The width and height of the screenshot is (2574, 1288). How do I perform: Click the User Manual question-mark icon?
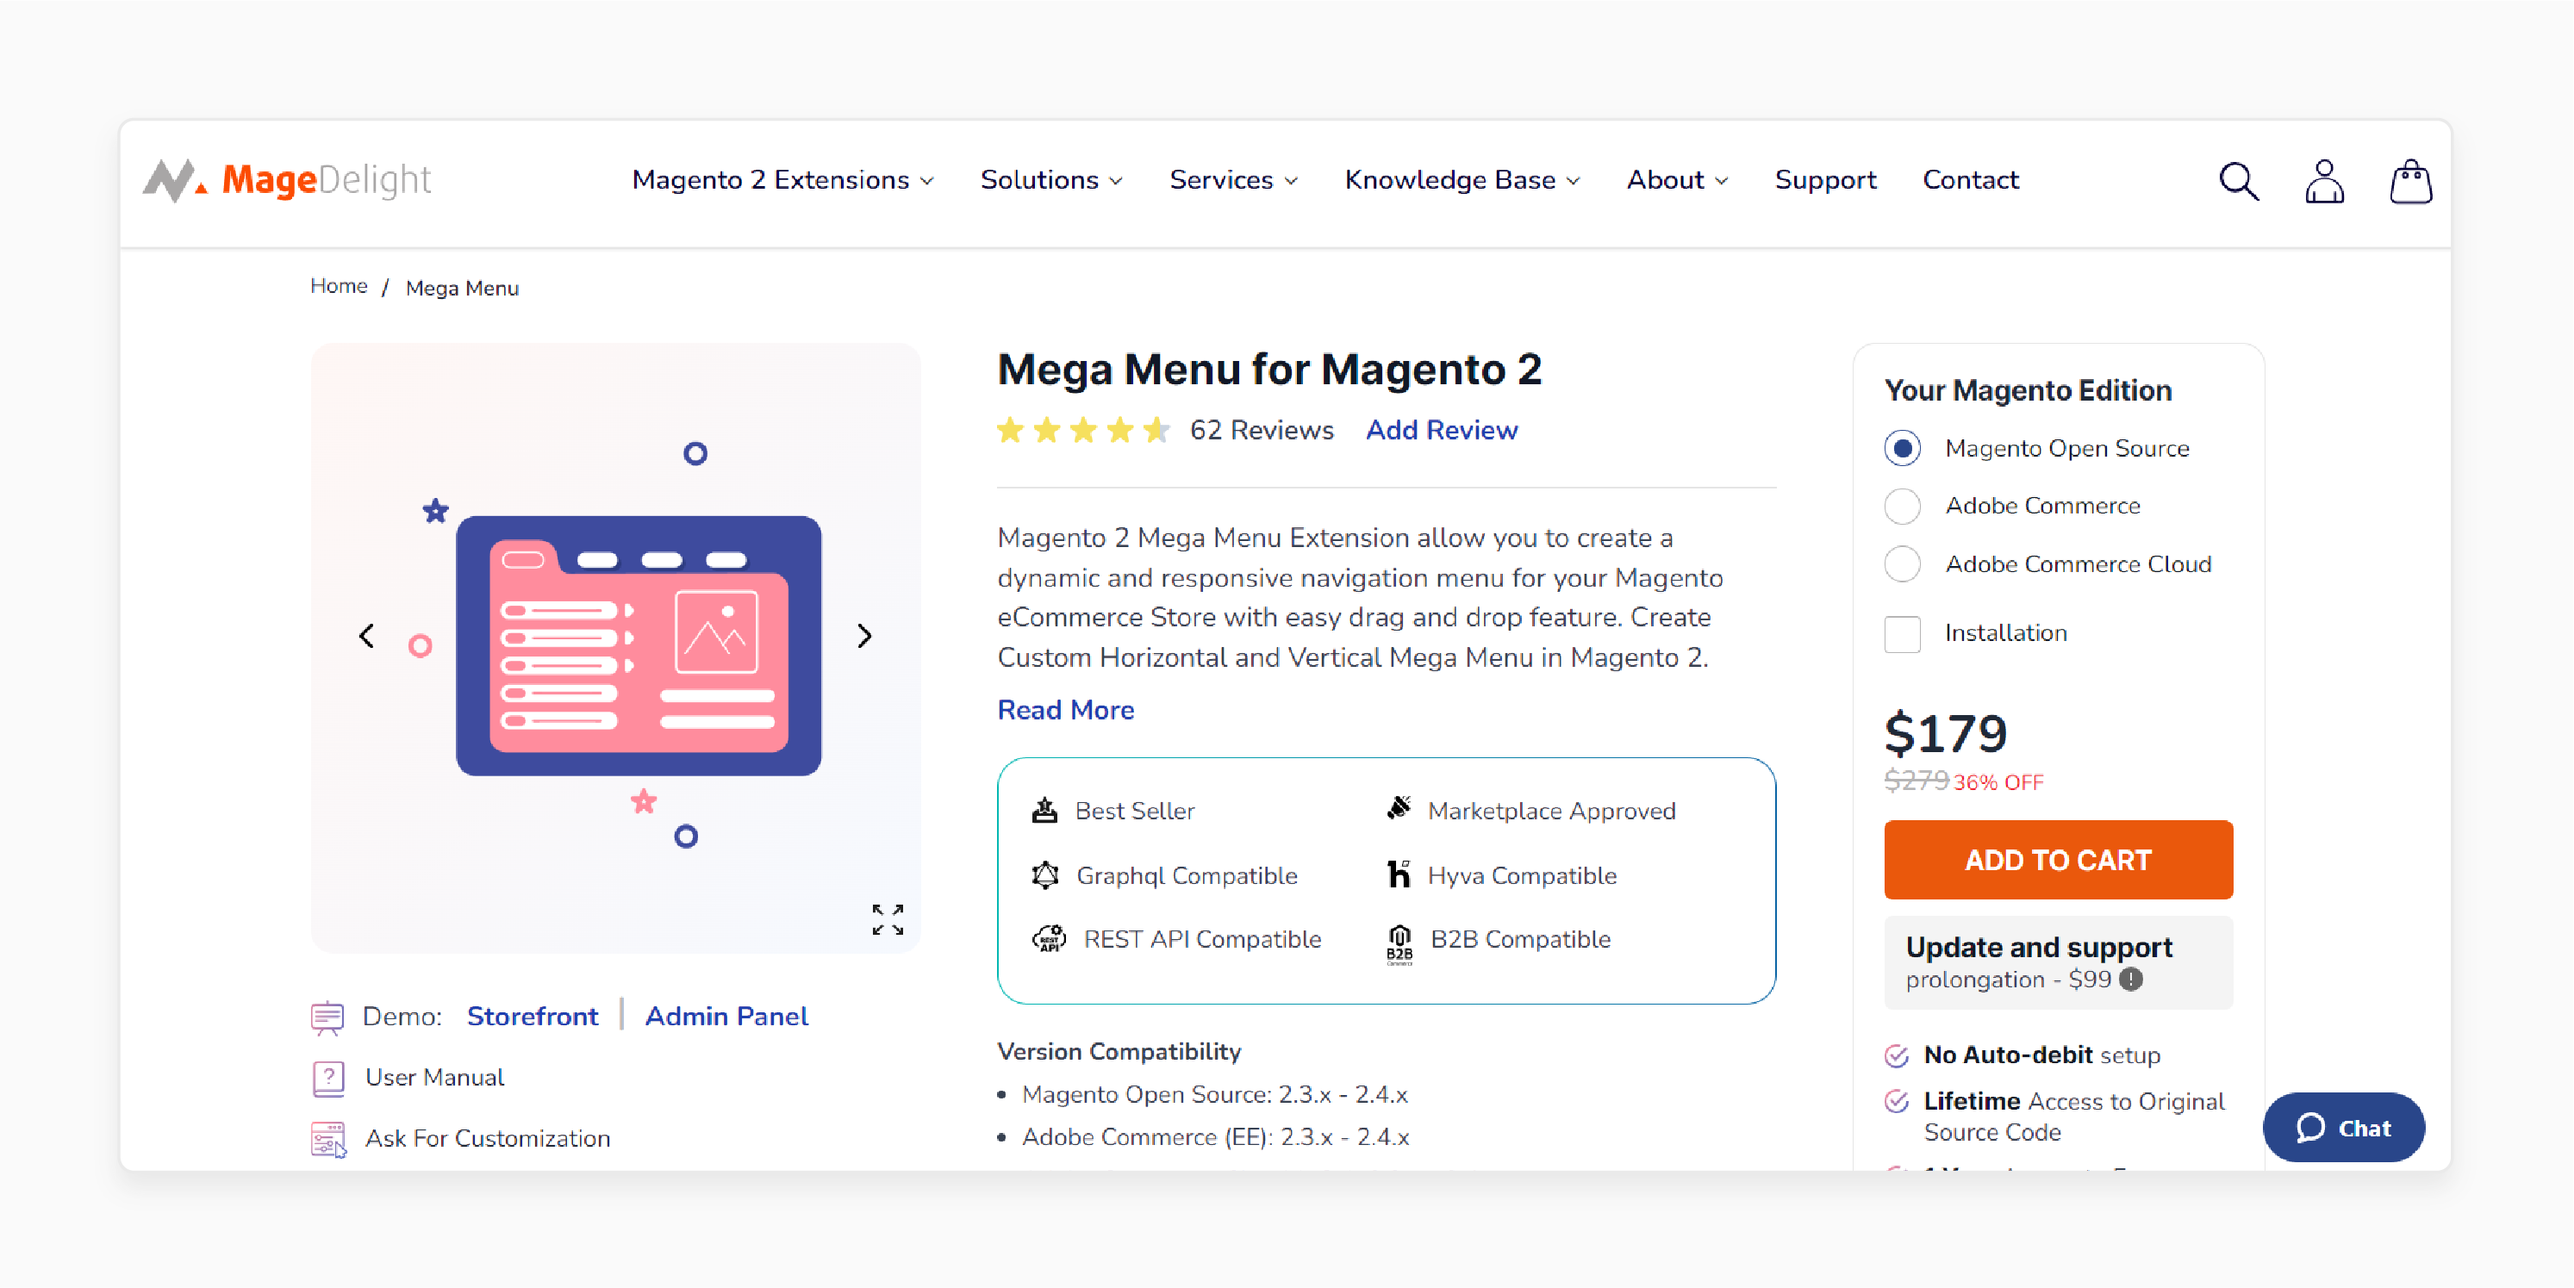[x=327, y=1078]
